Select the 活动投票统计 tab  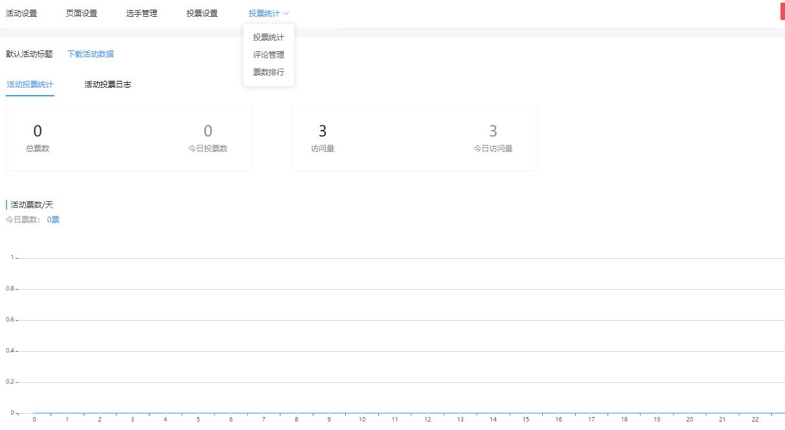click(30, 84)
